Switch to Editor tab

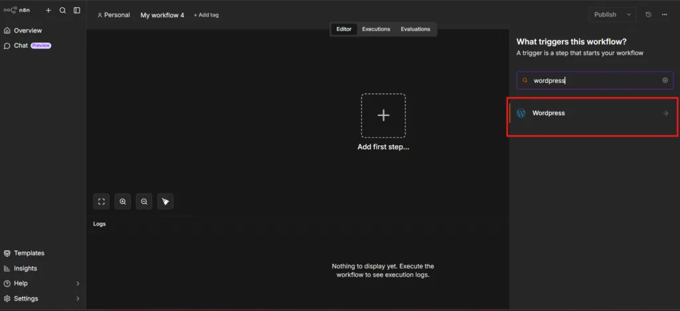click(344, 29)
